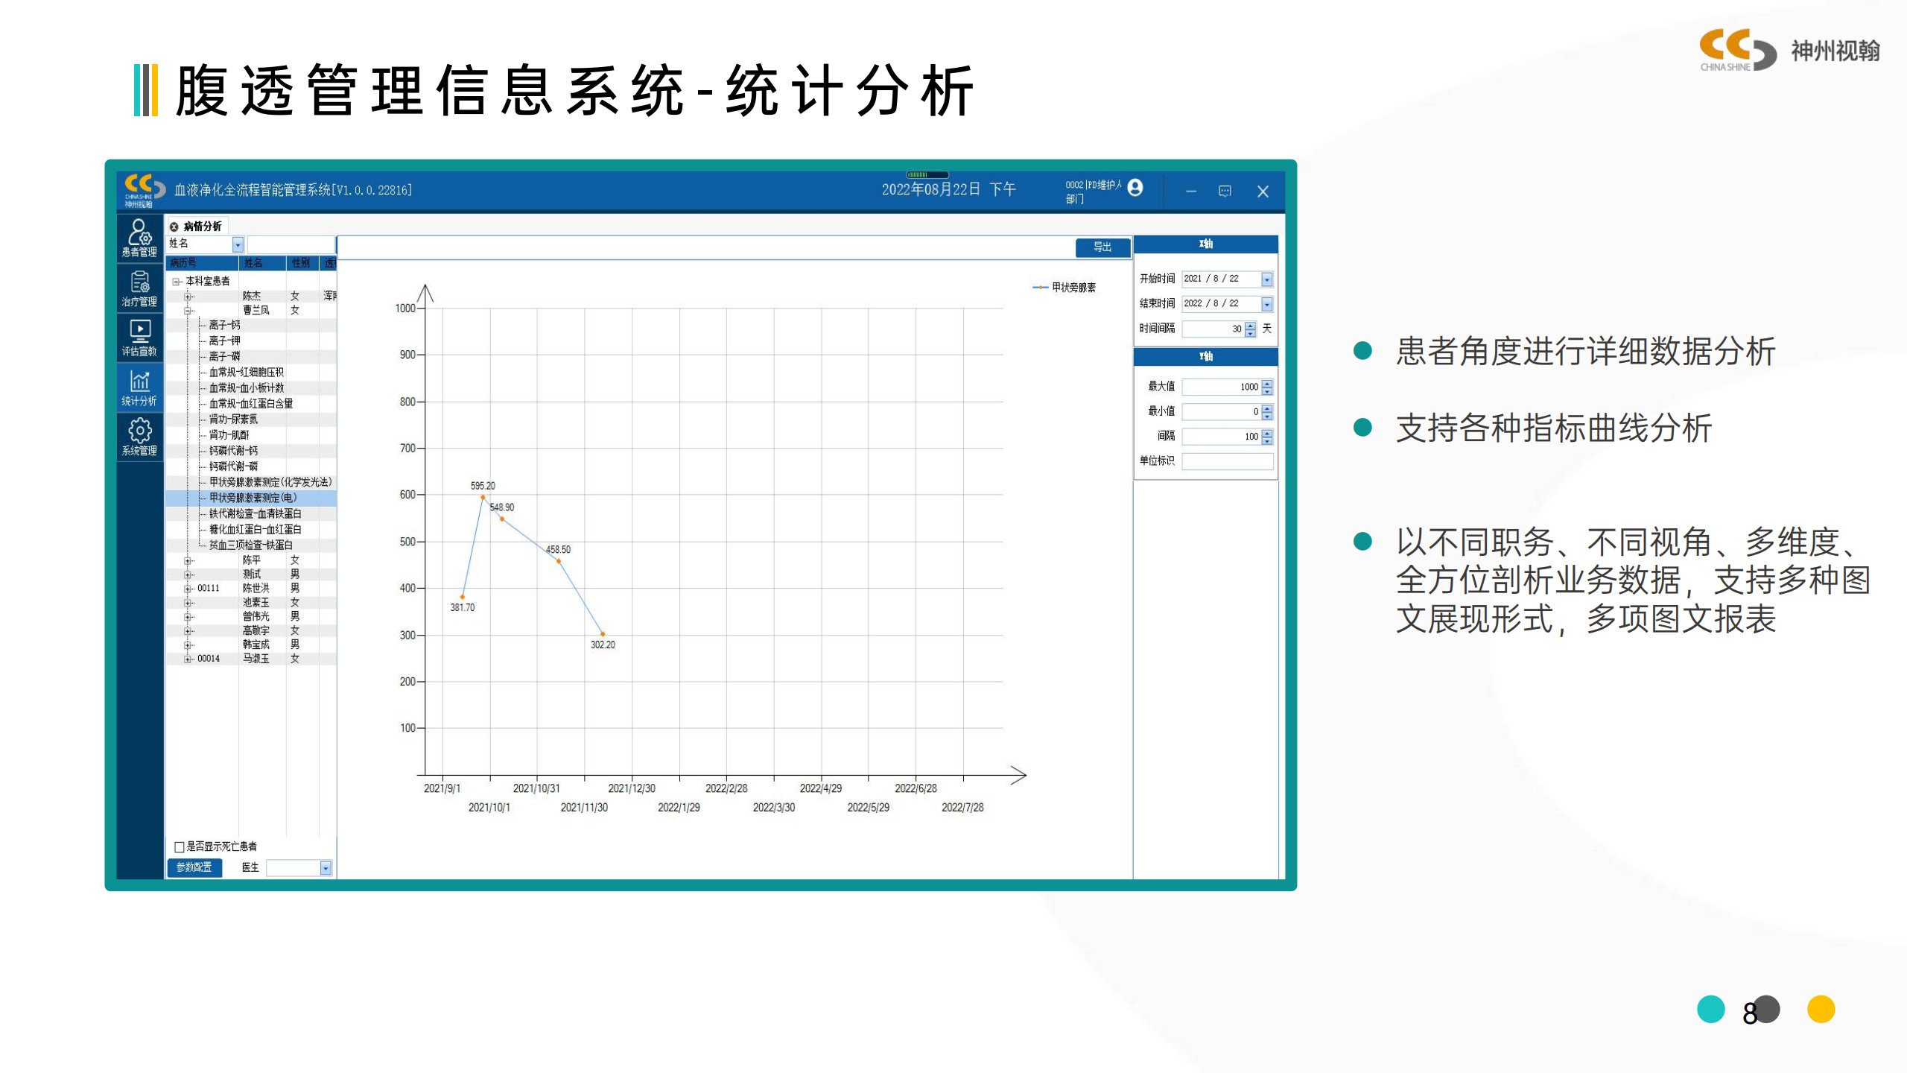Select the 钙磷代谢-钙 indicator
The width and height of the screenshot is (1907, 1073).
click(233, 451)
